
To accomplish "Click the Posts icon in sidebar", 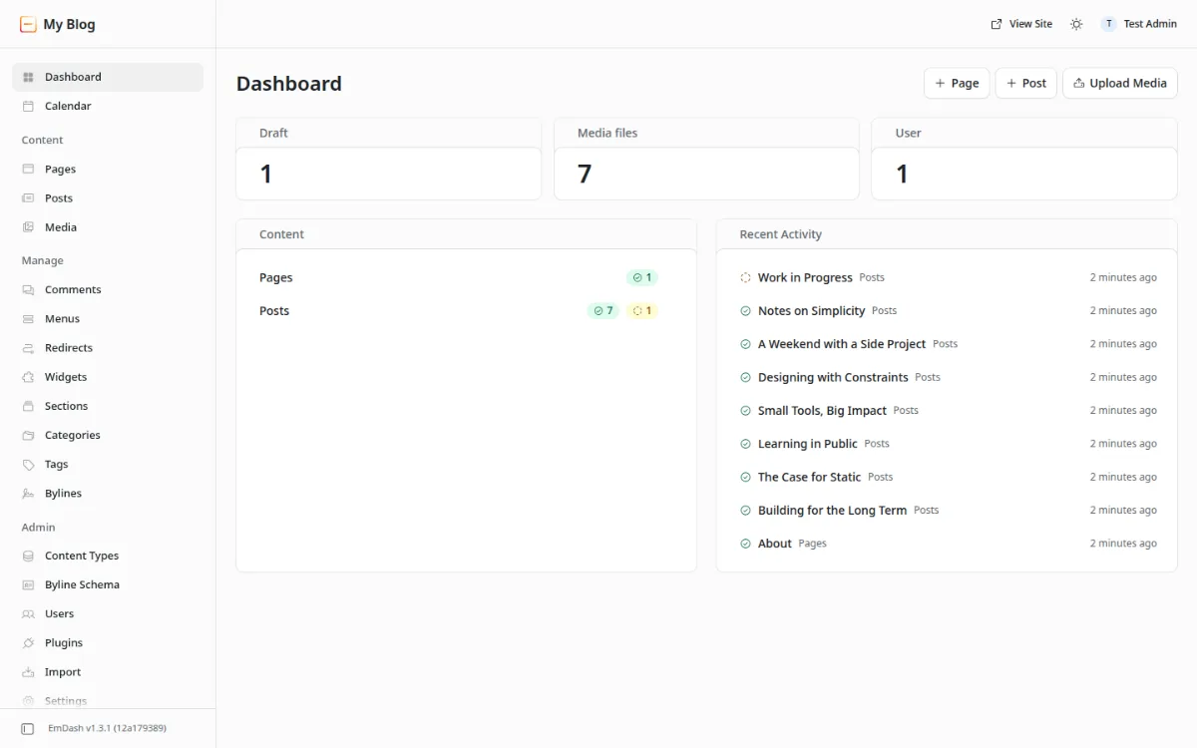I will (28, 198).
